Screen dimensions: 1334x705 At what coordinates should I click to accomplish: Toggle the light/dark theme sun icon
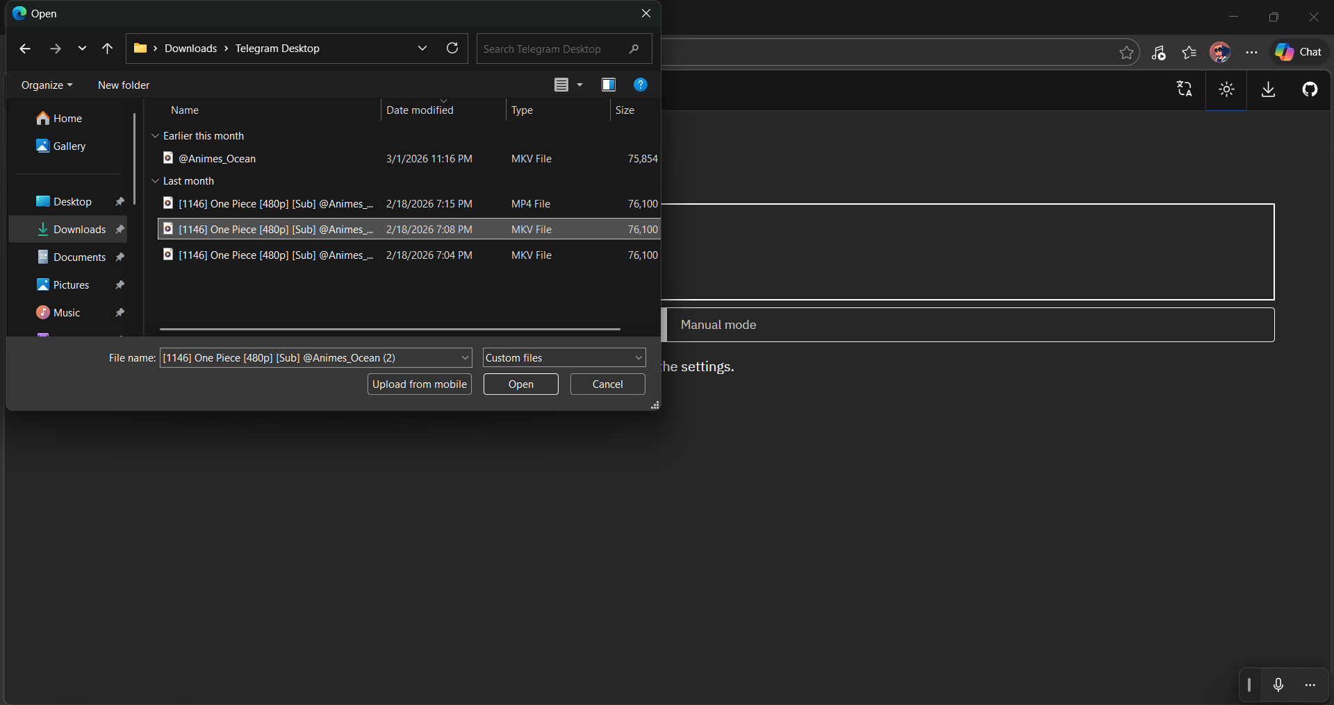pos(1226,90)
